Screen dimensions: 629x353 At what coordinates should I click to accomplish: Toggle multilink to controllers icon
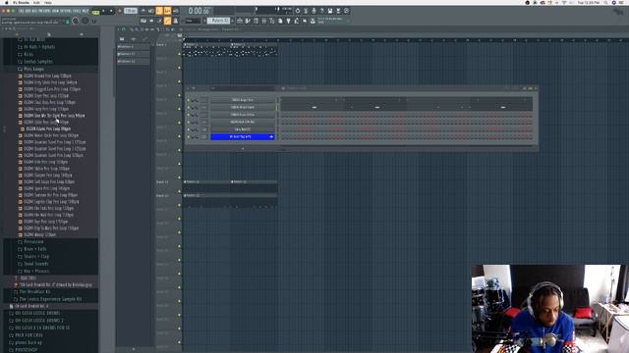(x=176, y=21)
